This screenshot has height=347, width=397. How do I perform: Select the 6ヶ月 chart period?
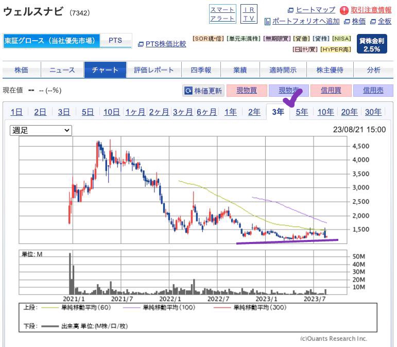(x=206, y=112)
